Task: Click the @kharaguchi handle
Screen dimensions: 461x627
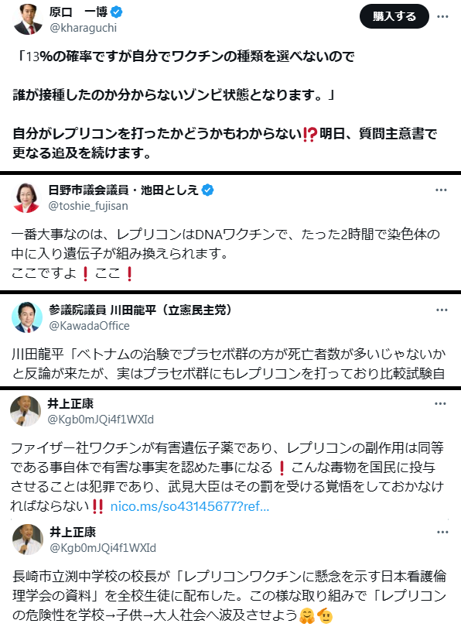Action: (x=83, y=28)
